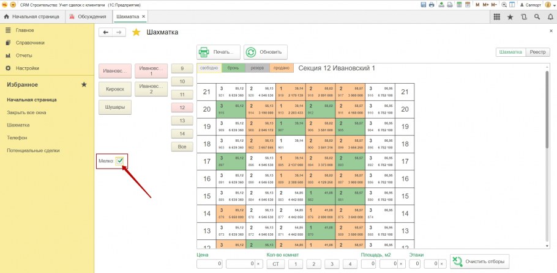The height and width of the screenshot is (273, 557).
Task: Click the search magnifier icon
Action: 536,16
